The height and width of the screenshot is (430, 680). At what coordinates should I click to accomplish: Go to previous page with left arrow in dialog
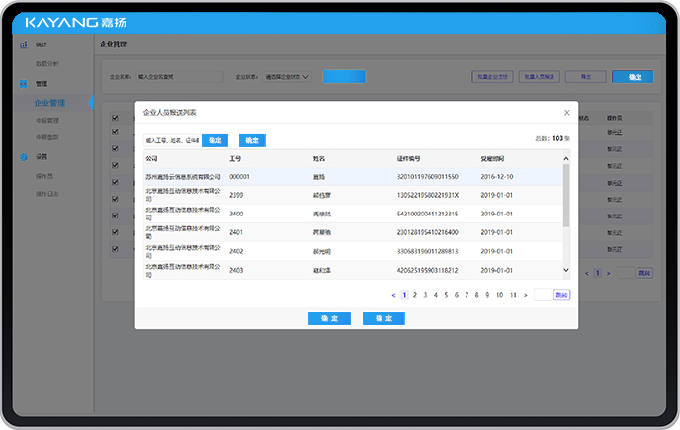point(393,294)
